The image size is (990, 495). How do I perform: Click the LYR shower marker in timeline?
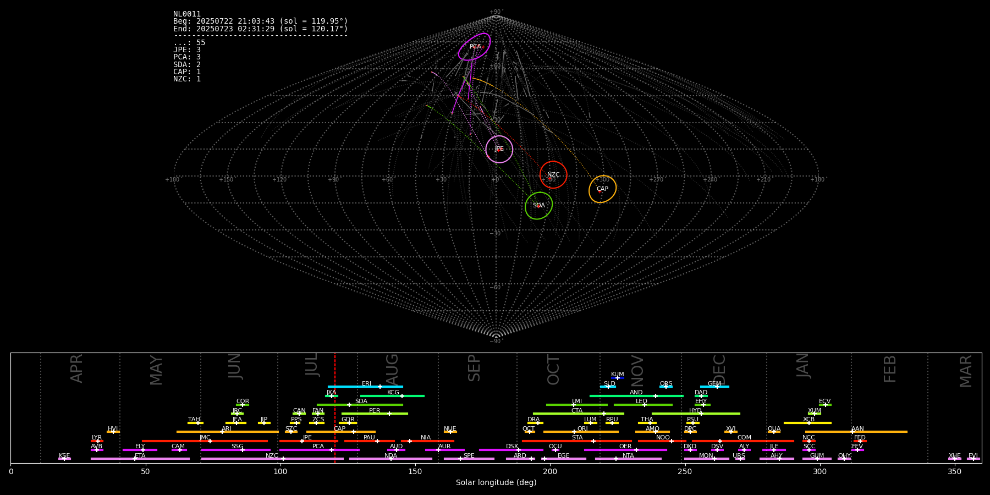tap(97, 441)
